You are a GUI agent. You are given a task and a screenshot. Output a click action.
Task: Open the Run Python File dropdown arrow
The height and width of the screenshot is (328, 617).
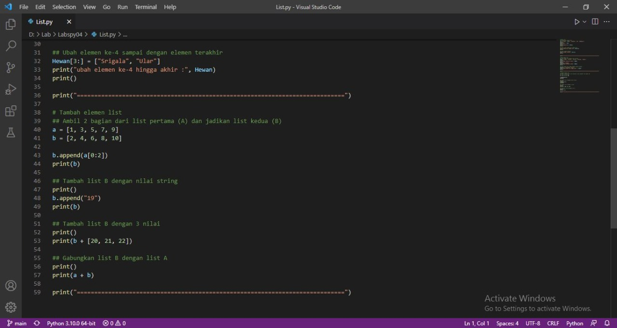click(583, 21)
